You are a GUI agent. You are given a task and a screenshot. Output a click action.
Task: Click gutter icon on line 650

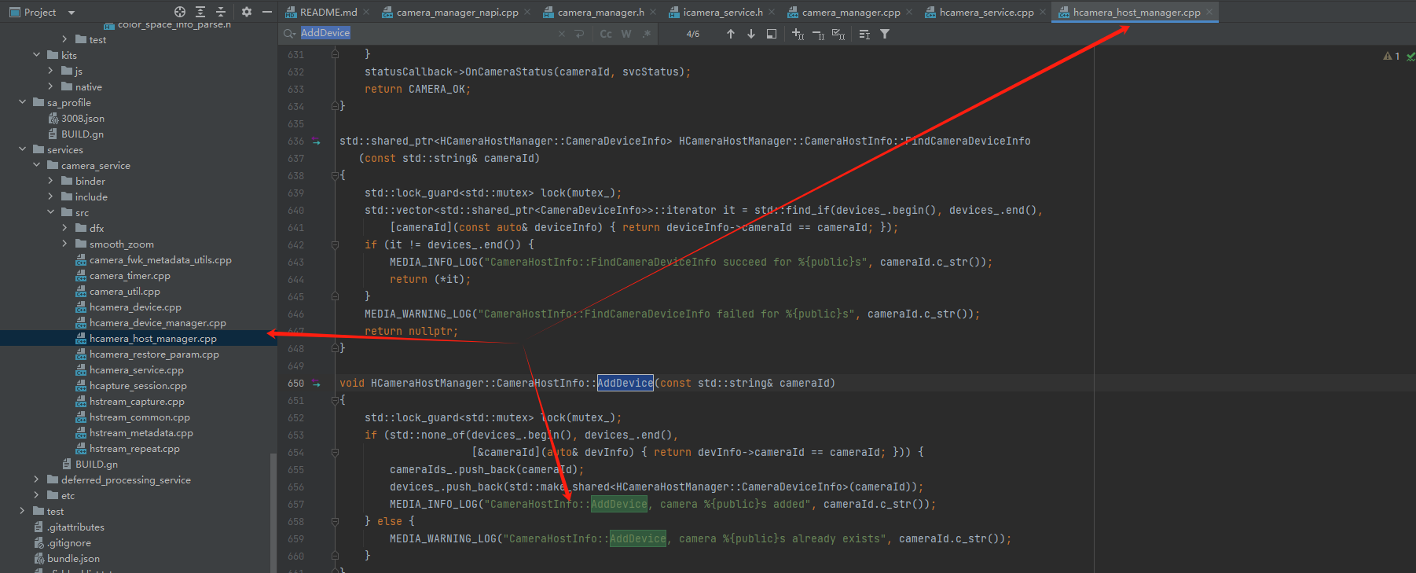(316, 383)
